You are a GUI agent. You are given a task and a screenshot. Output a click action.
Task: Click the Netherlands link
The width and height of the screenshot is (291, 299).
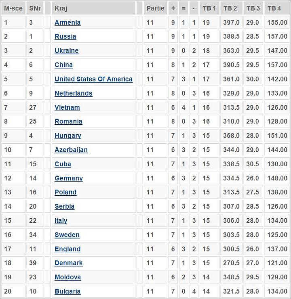coord(73,93)
